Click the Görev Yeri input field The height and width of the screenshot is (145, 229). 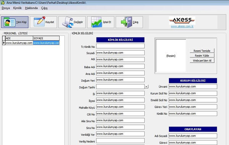pyautogui.click(x=193, y=107)
